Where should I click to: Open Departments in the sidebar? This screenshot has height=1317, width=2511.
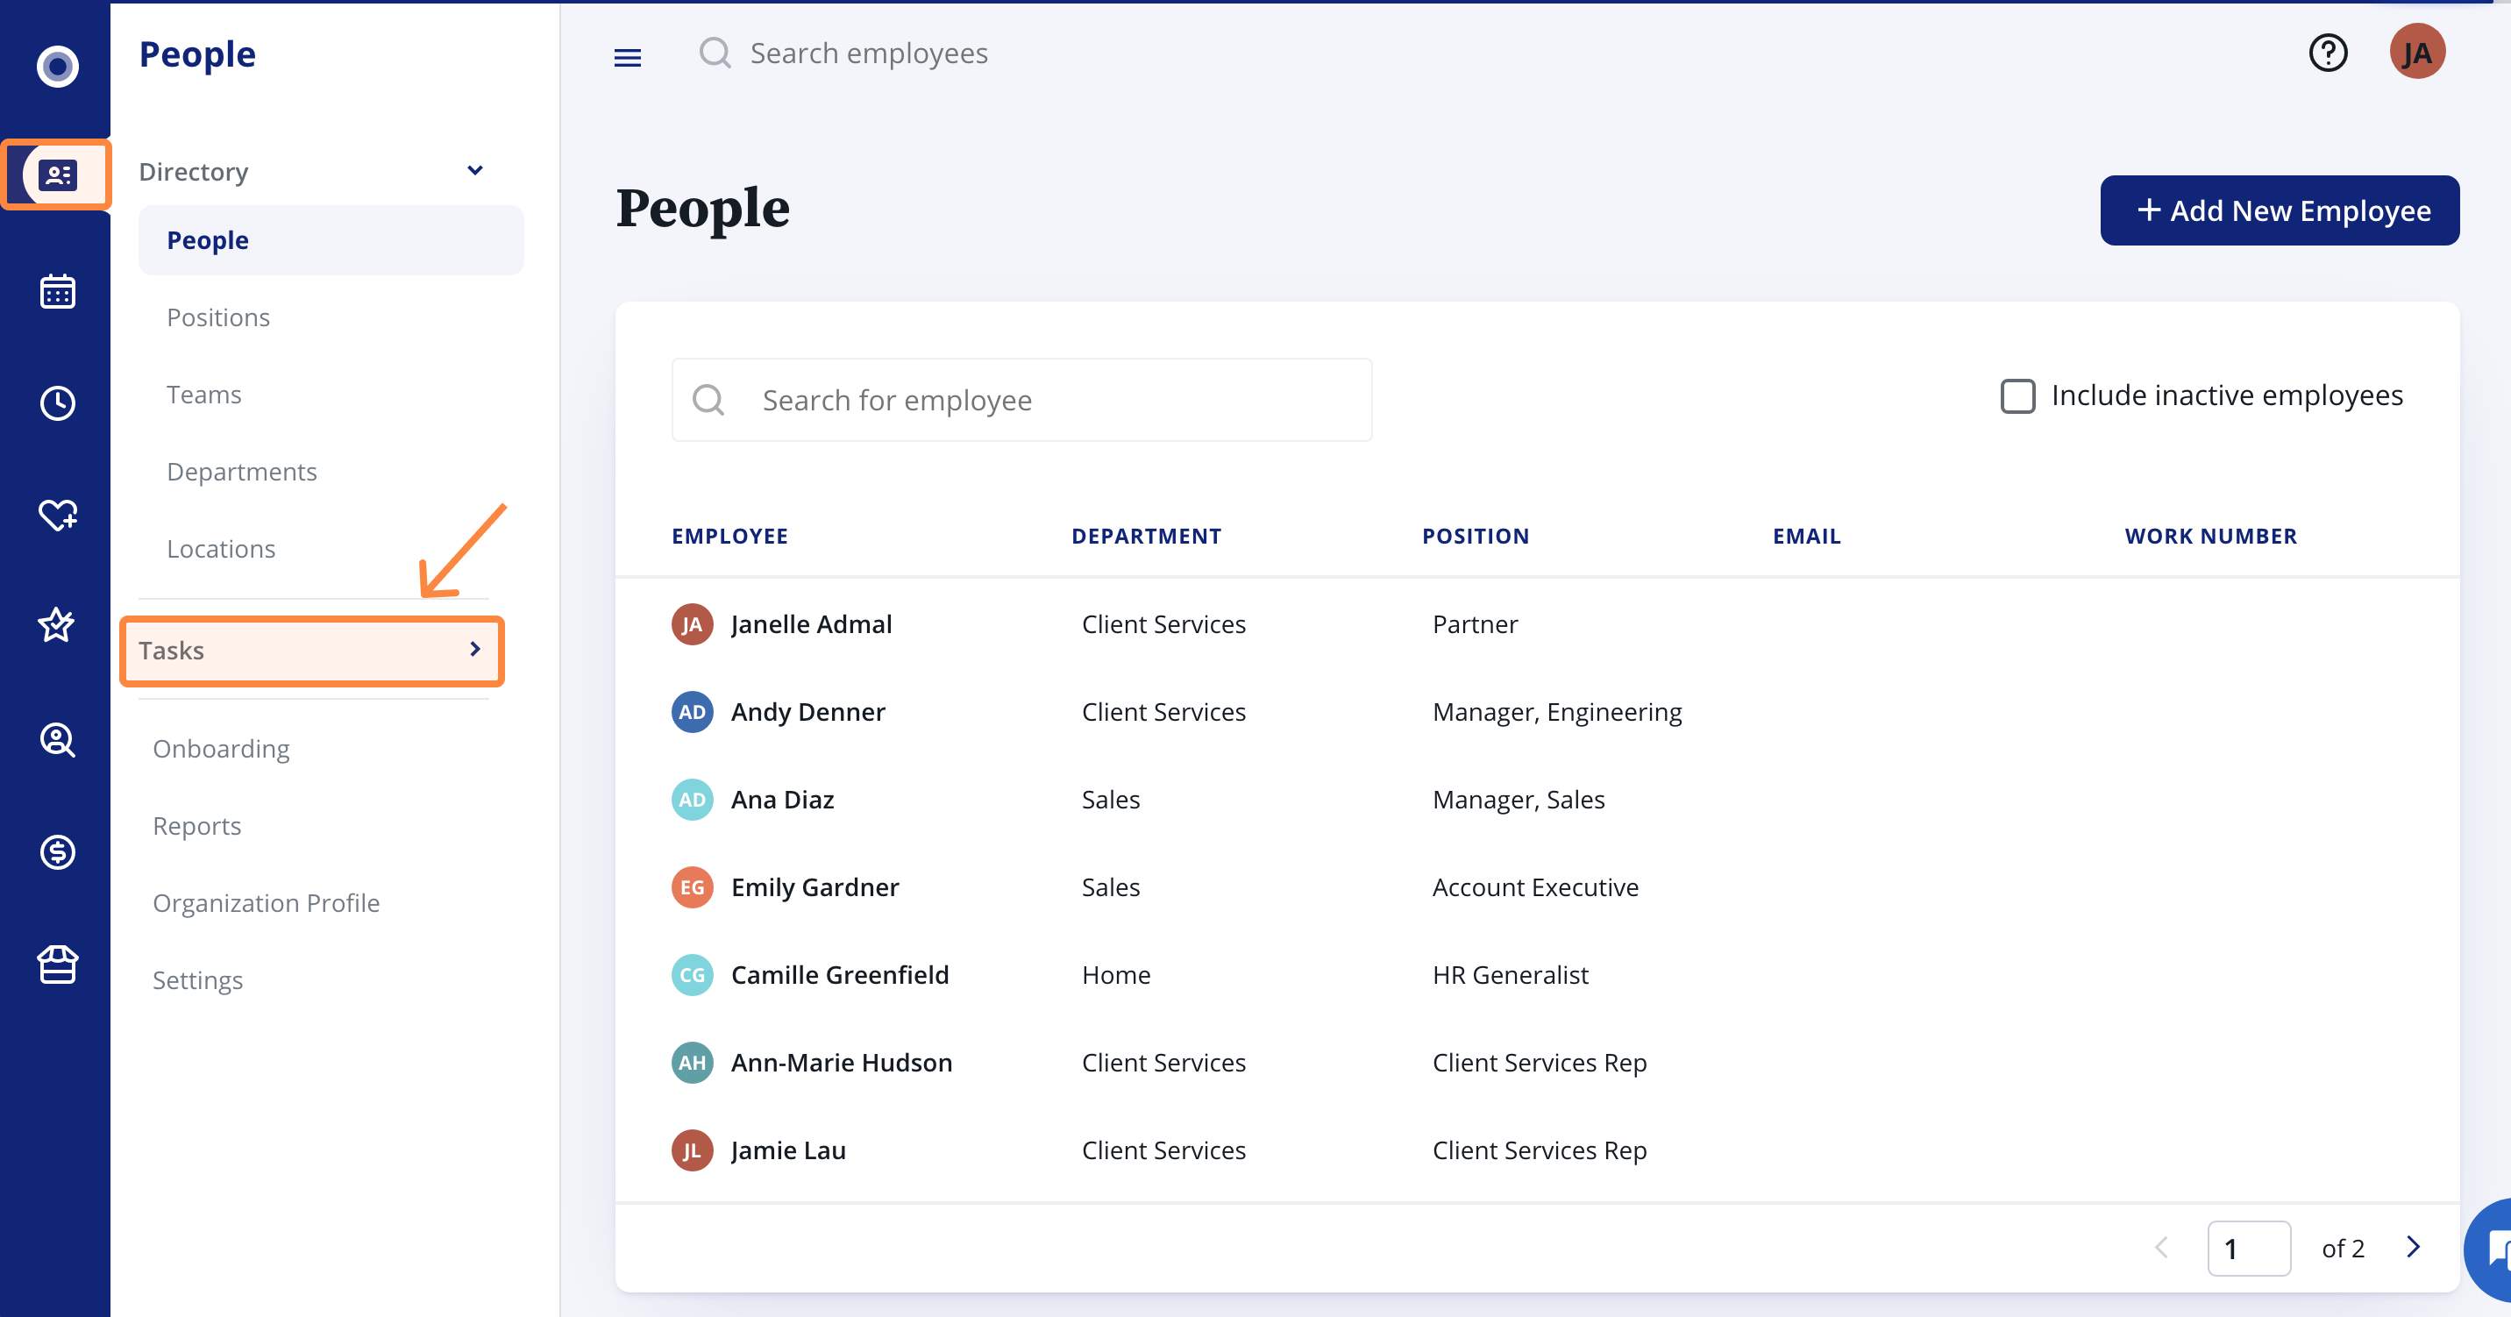tap(242, 472)
